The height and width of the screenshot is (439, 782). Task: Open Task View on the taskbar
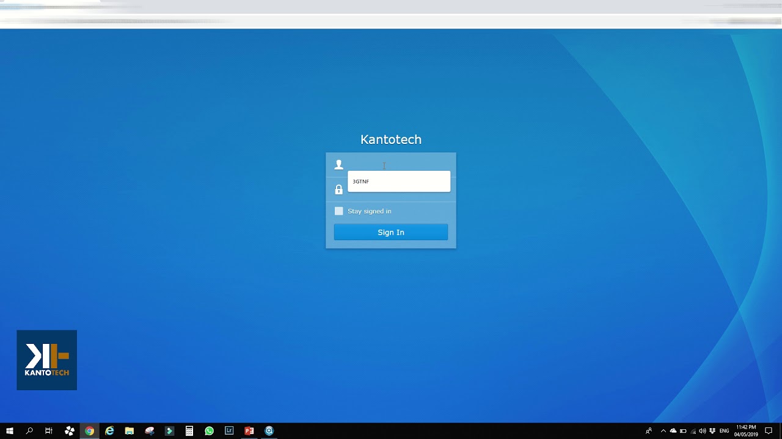[49, 431]
